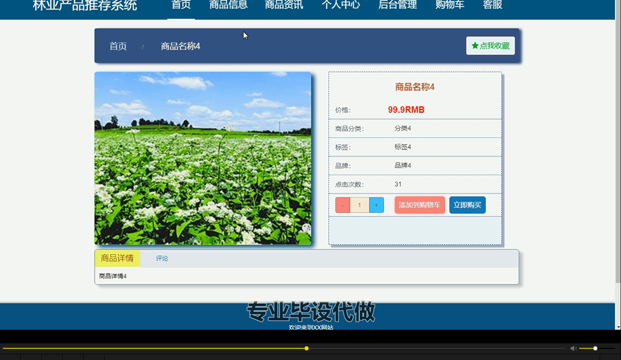
Task: Increase quantity with the + stepper
Action: [376, 205]
